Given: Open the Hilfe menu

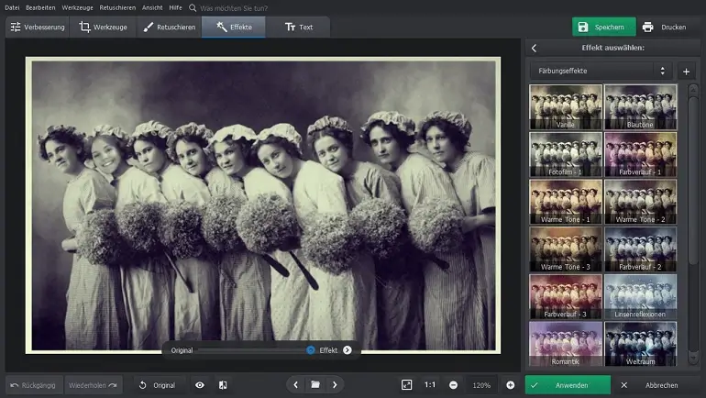Looking at the screenshot, I should (176, 7).
